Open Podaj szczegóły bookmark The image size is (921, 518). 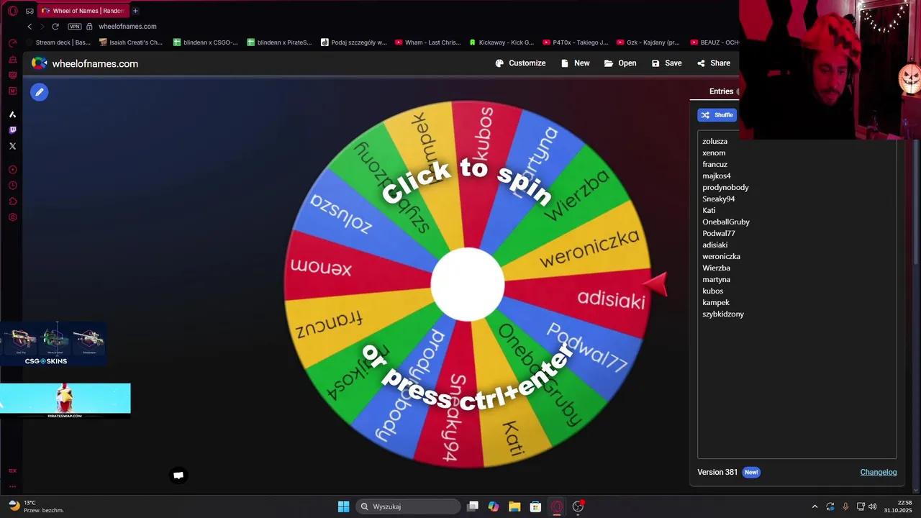354,42
